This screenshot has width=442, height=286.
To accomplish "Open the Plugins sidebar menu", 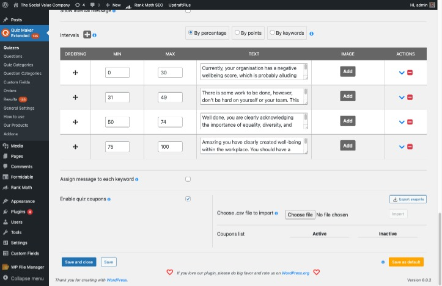I will point(18,212).
